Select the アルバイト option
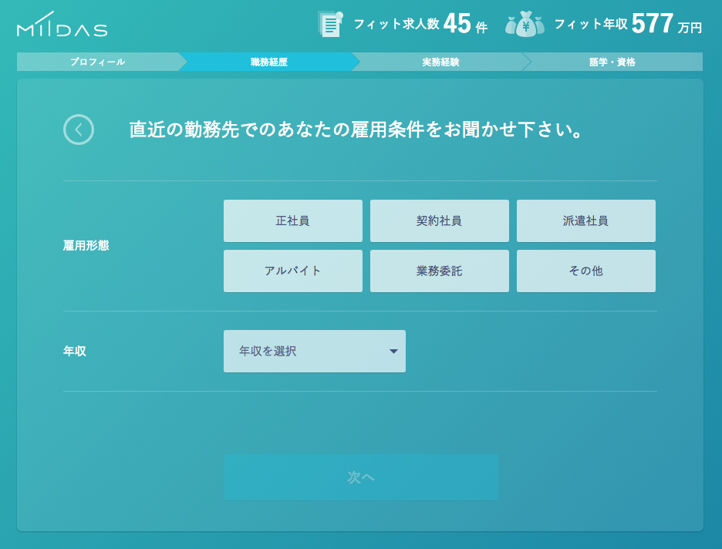This screenshot has width=722, height=549. point(292,271)
